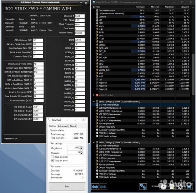Viewport: 196px width, 193px height.
Task: Select the IMC VDD sensor row
Action: (141, 58)
